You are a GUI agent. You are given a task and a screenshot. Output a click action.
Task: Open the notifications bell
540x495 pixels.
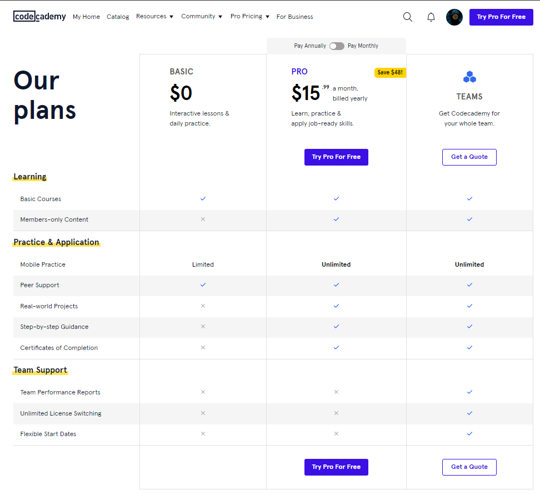click(431, 17)
